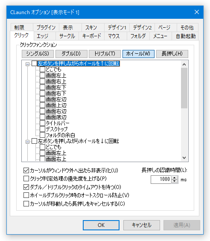Select the 左ボタンを押しながらホイールを↓に回転 row text
The image size is (210, 241).
[x=78, y=141]
